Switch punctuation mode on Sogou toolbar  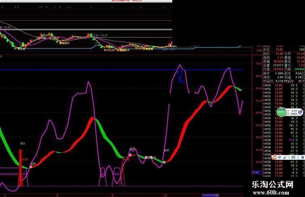(x=289, y=157)
